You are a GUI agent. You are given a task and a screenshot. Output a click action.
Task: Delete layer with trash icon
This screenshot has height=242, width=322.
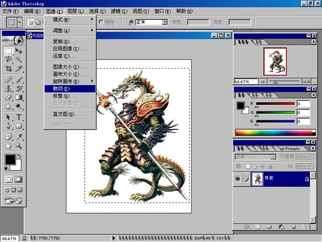tap(305, 227)
